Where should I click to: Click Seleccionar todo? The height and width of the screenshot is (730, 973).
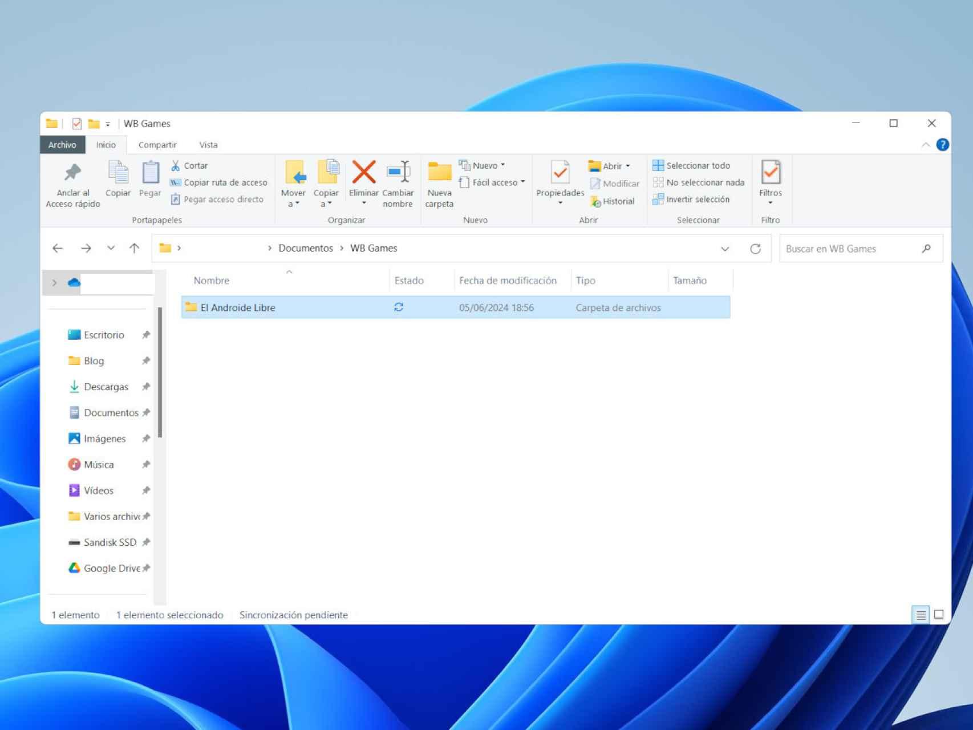(x=691, y=165)
